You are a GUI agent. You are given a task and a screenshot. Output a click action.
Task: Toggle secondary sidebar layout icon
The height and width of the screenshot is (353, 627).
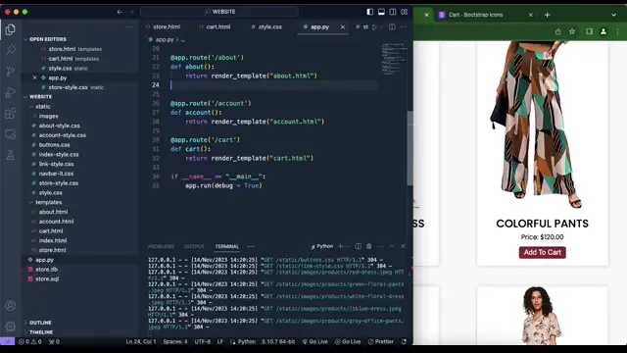click(x=393, y=12)
